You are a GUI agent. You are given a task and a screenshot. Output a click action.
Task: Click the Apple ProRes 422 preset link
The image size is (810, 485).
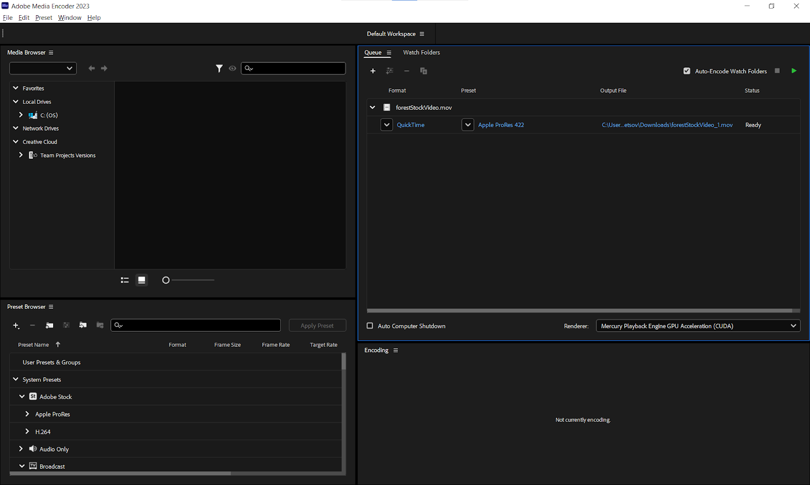pos(501,125)
